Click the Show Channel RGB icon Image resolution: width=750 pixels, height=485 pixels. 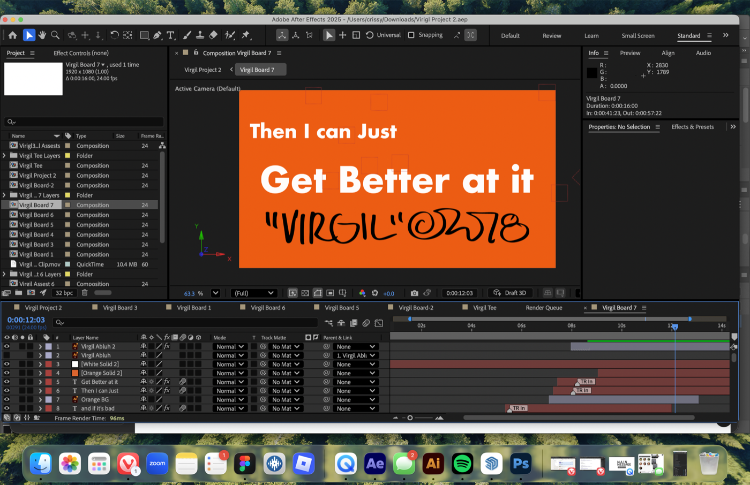pyautogui.click(x=362, y=293)
